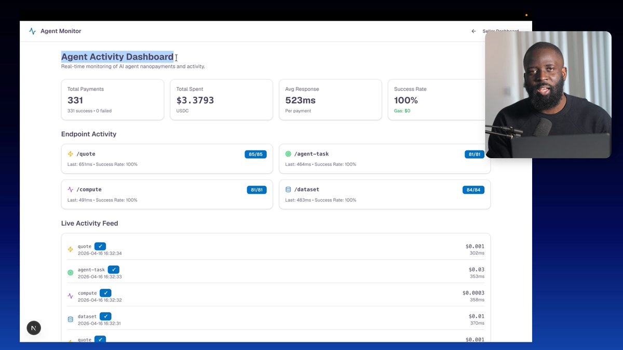Click lightning icon on quote 16:32:34 feed row
623x350 pixels.
(x=71, y=249)
